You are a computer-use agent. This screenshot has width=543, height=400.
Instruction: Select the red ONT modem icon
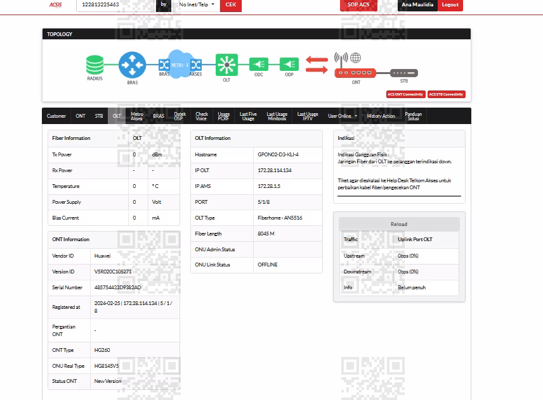(x=355, y=73)
